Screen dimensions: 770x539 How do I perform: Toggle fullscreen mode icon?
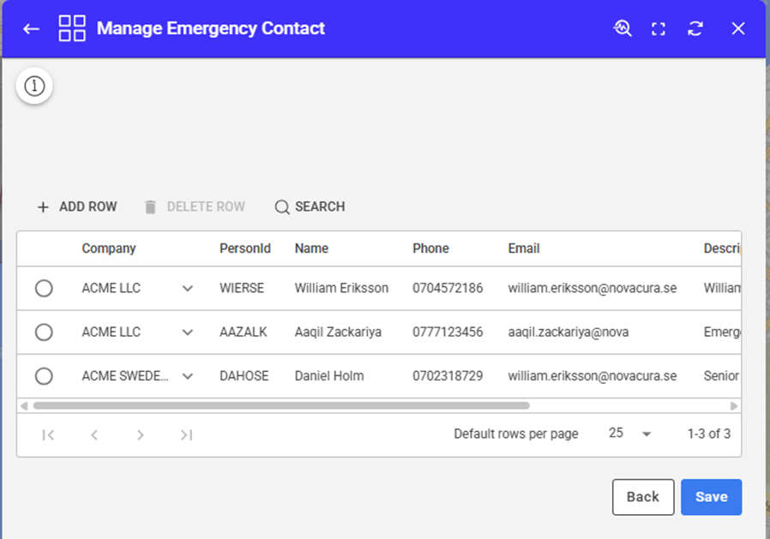tap(659, 29)
